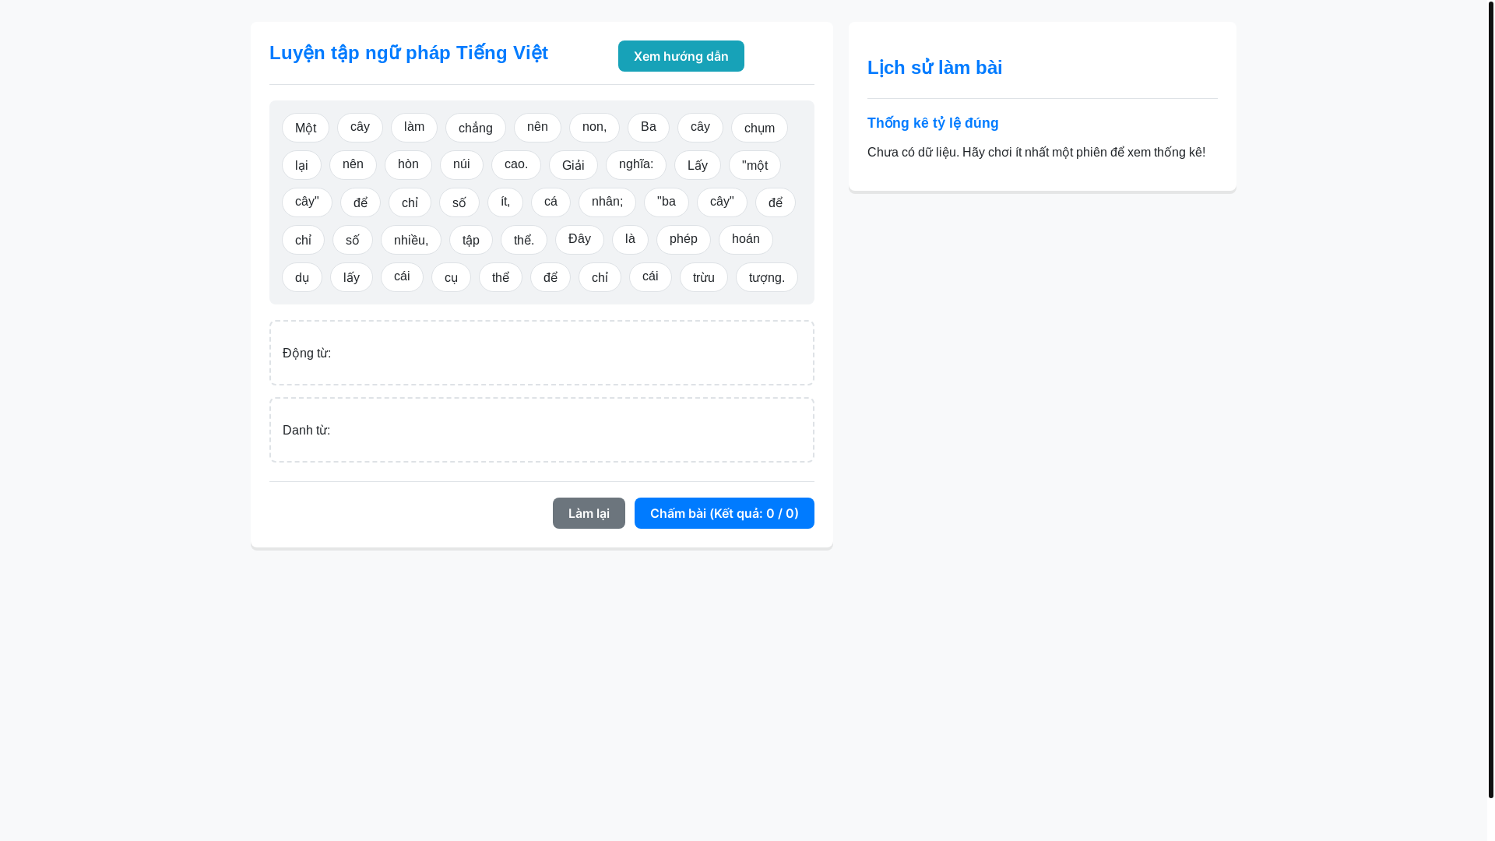Choose the word chip 'ít,'
Image resolution: width=1495 pixels, height=841 pixels.
505,202
